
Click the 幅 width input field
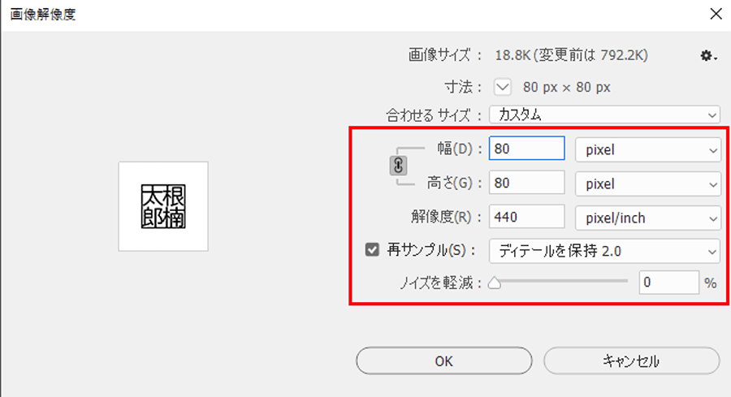click(x=527, y=149)
